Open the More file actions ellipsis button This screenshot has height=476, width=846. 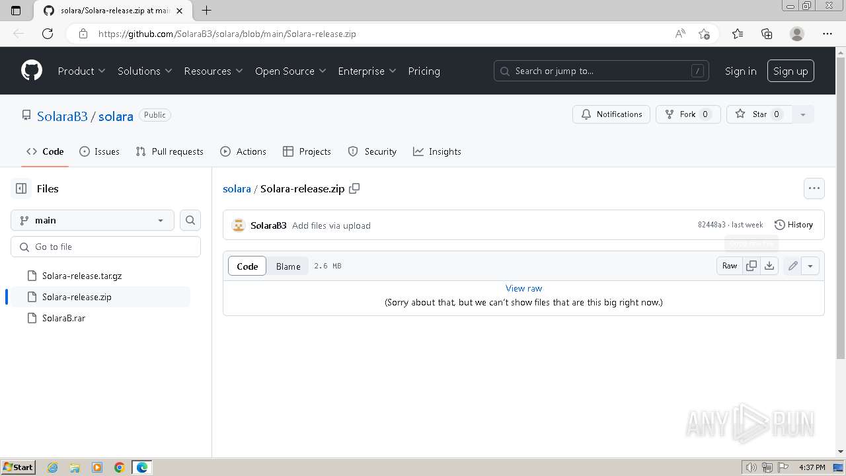point(814,188)
